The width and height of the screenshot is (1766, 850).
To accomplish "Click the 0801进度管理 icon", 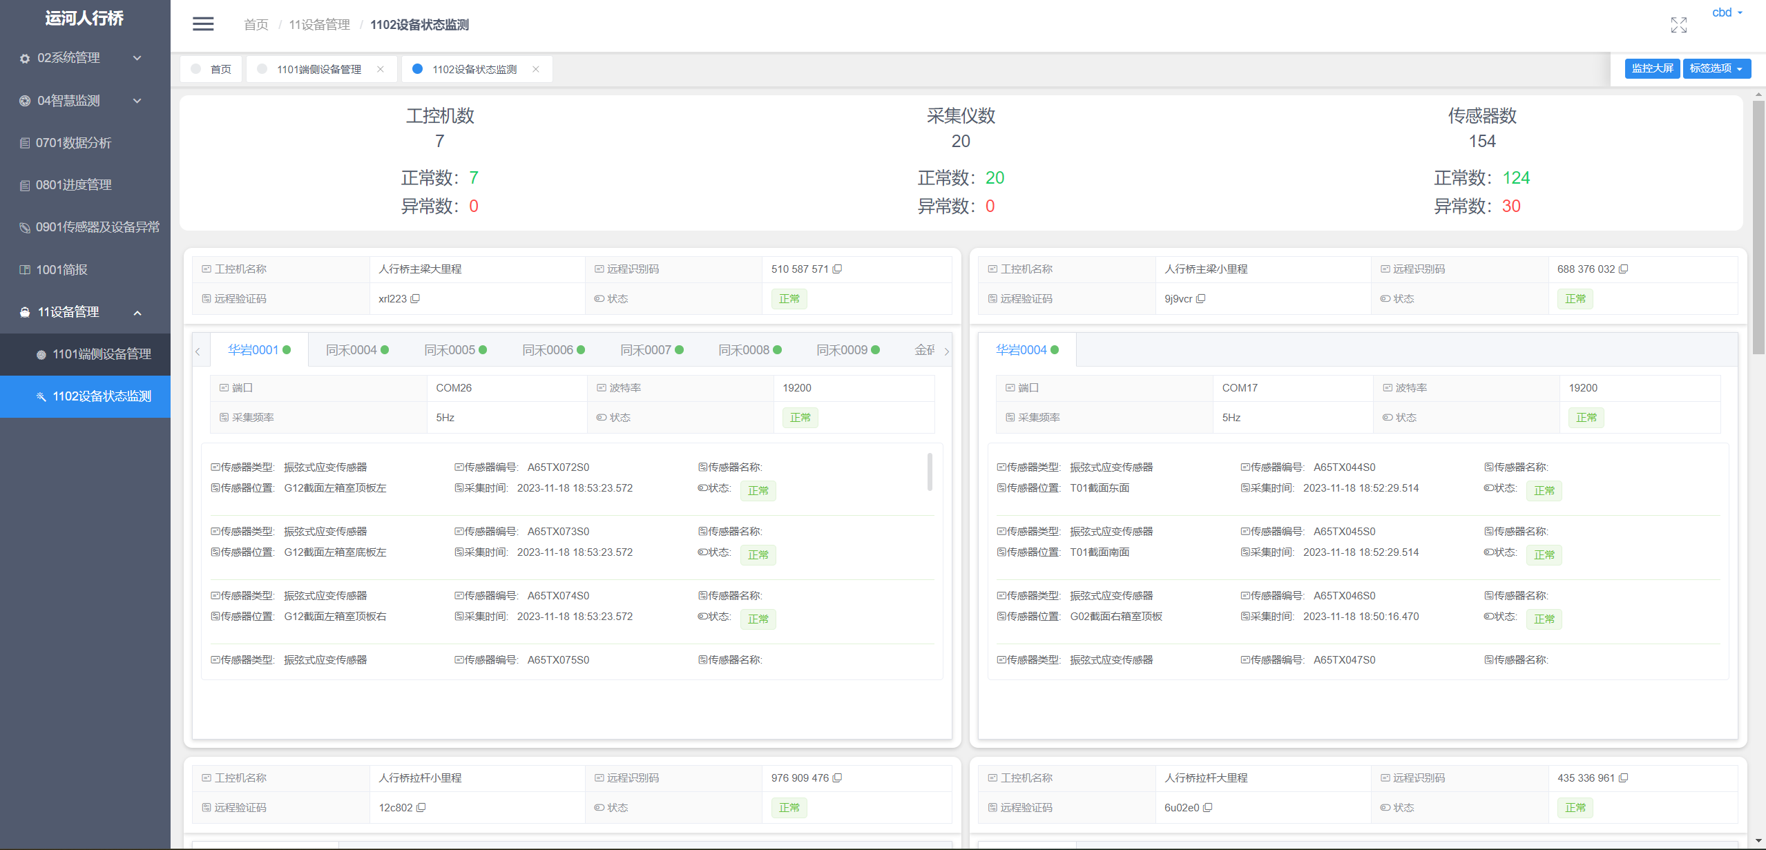I will pos(25,185).
